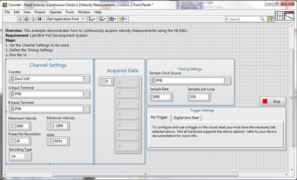The image size is (297, 180).
Task: Expand the Counter Dev1/ctr0 dropdown
Action: pos(87,78)
